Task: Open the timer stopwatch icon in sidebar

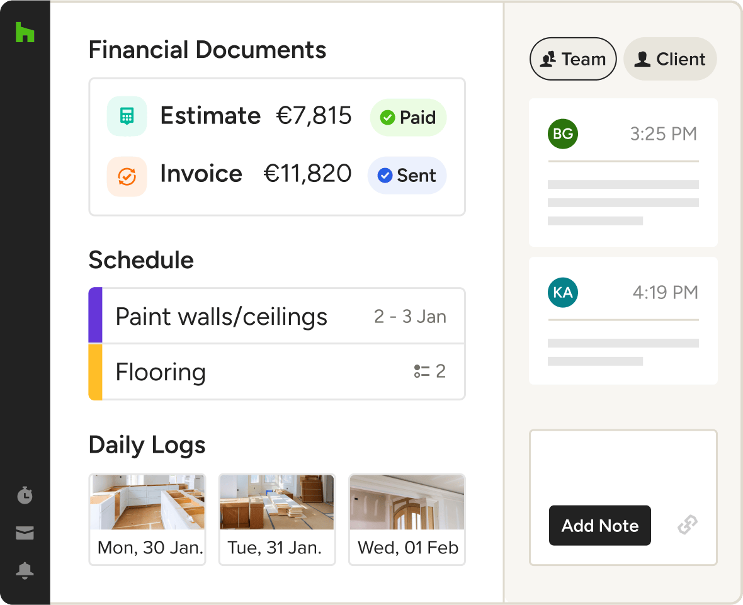Action: [25, 495]
